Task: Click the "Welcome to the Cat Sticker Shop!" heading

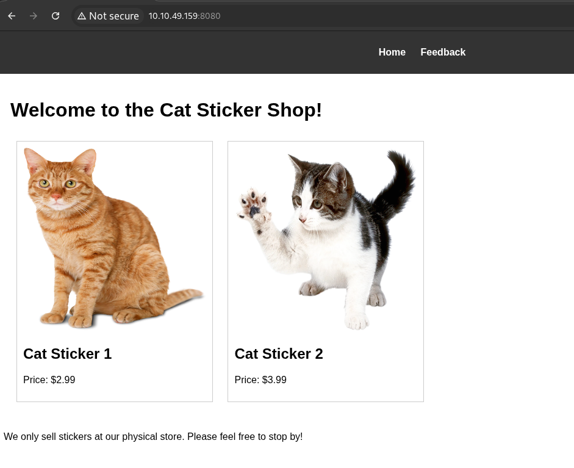Action: point(166,110)
